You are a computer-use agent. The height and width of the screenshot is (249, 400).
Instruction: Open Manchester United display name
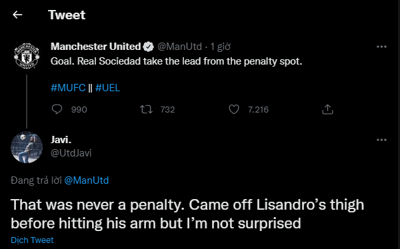95,47
